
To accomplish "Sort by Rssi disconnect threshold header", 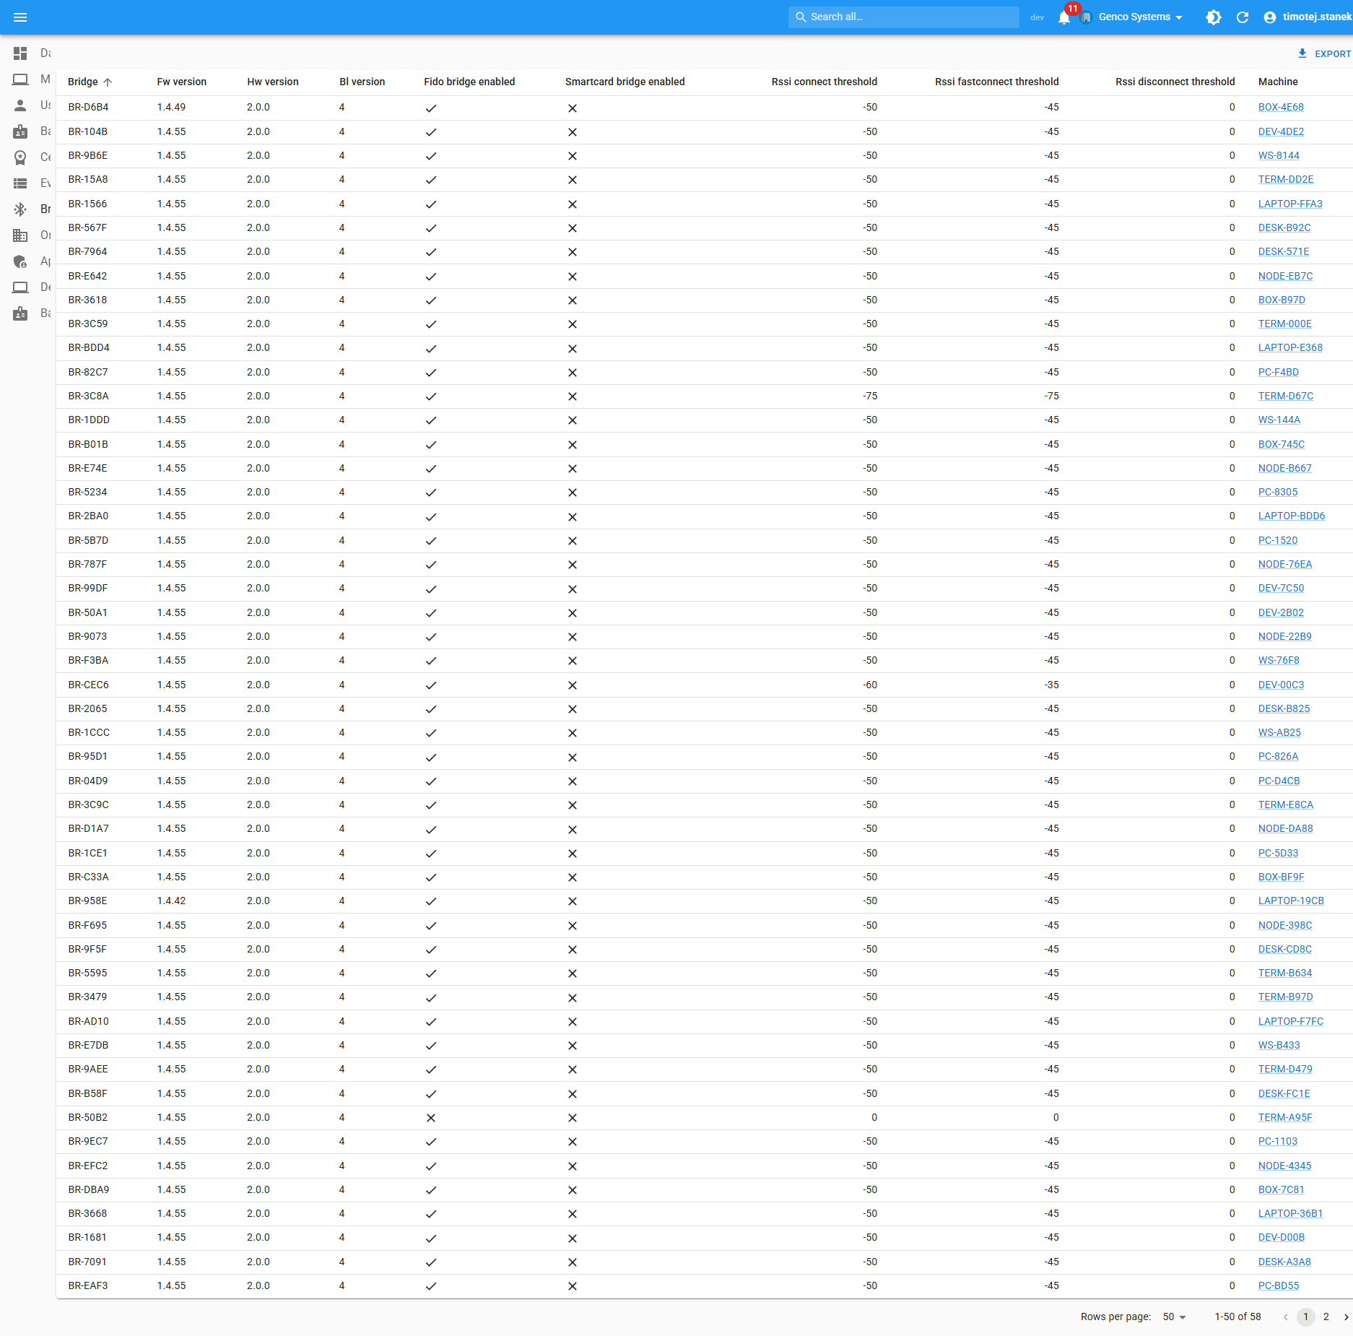I will [x=1175, y=82].
